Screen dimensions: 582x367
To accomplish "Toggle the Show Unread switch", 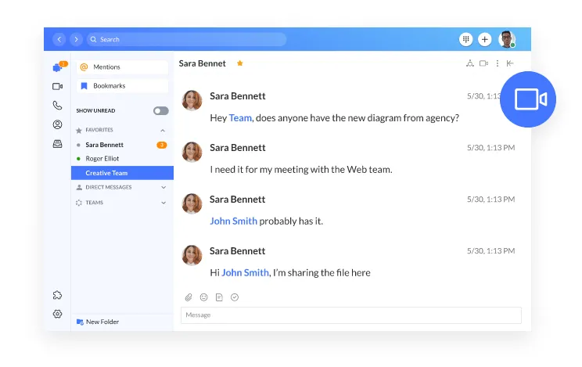I will click(160, 111).
